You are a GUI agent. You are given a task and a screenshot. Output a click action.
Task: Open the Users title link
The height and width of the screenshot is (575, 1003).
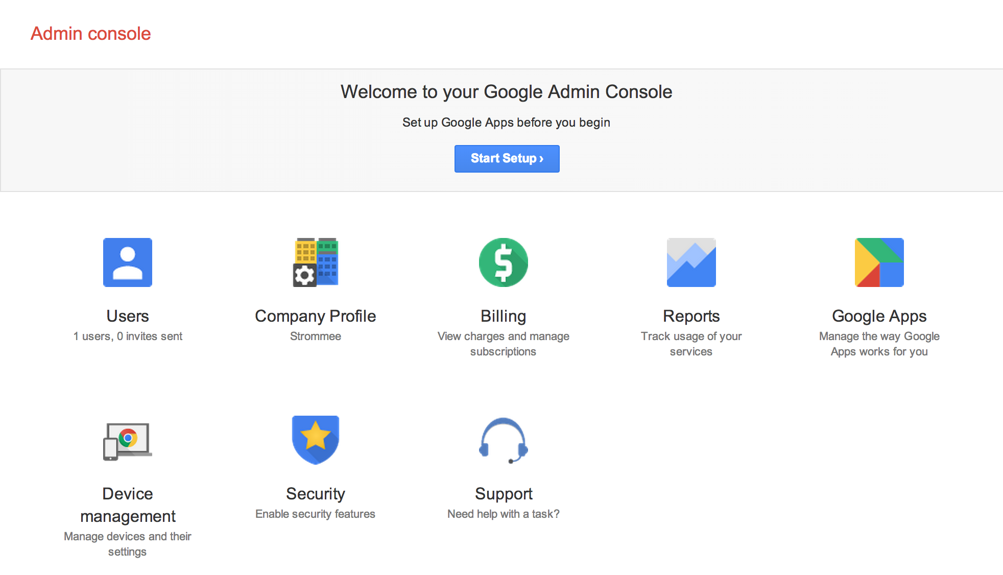(128, 316)
